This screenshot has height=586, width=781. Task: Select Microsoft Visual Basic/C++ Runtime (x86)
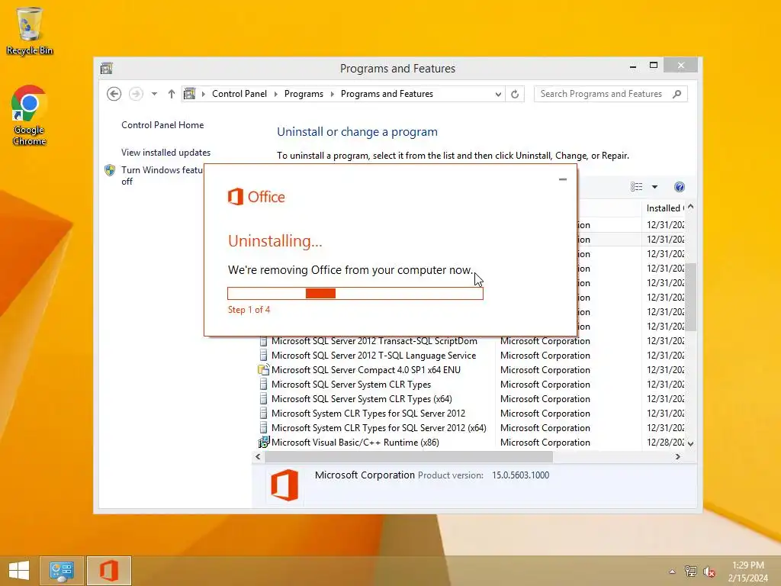355,443
